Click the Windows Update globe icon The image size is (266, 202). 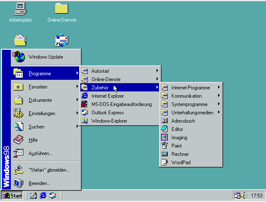click(x=18, y=57)
